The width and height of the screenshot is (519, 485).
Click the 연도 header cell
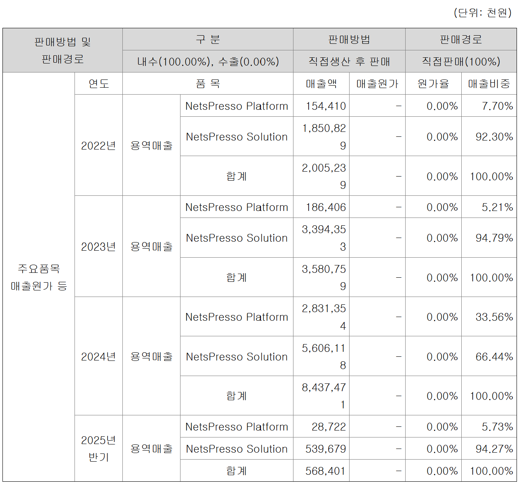pyautogui.click(x=99, y=84)
